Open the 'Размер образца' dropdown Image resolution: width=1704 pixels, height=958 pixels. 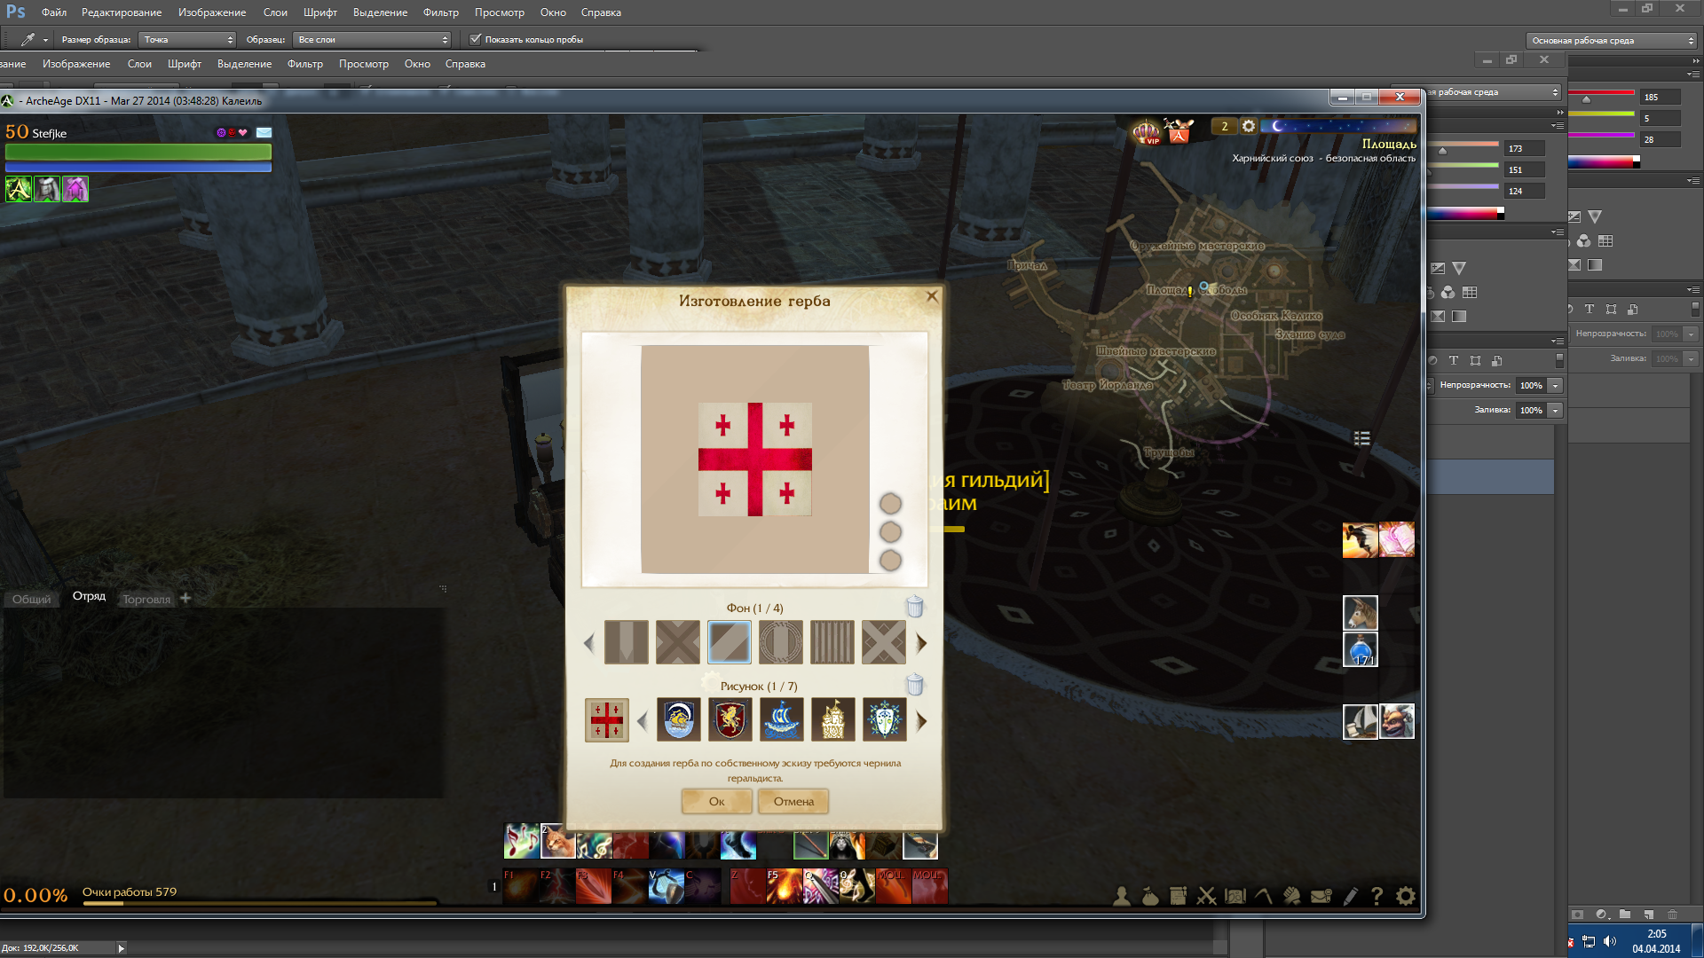click(x=188, y=39)
